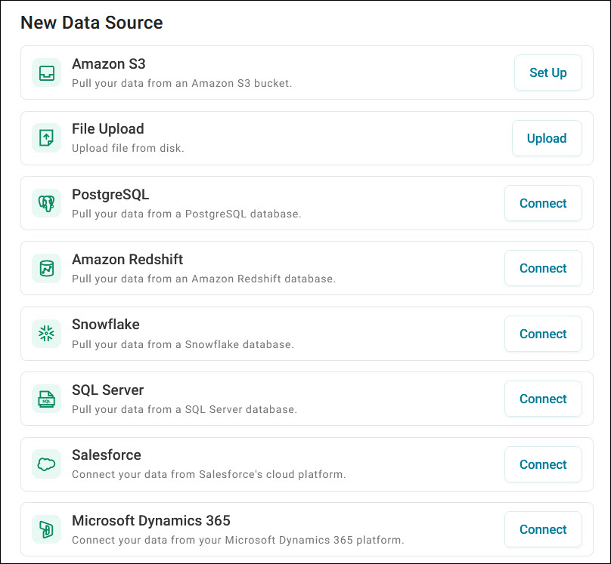Click 'Pull your data from a PostgreSQL database.'

(187, 214)
